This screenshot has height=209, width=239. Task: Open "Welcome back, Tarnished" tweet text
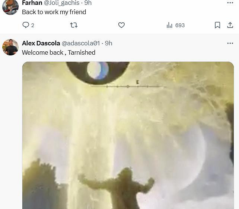59,52
